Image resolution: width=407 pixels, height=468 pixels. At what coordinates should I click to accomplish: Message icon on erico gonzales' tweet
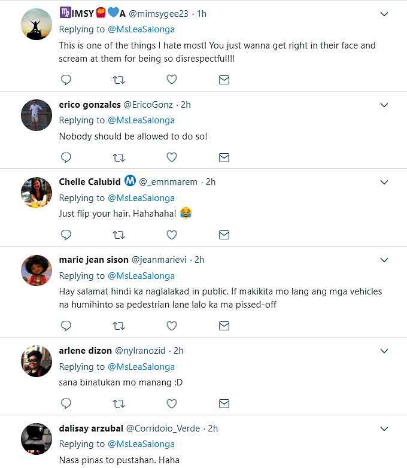pyautogui.click(x=224, y=157)
